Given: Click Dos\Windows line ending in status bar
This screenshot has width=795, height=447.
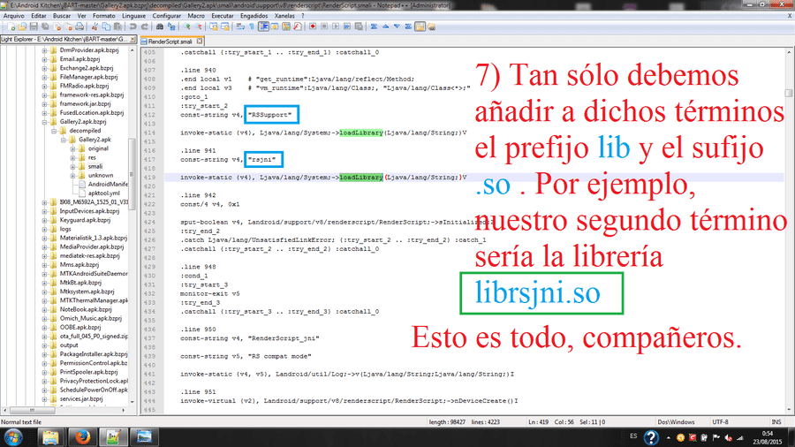Looking at the screenshot, I should (x=676, y=421).
